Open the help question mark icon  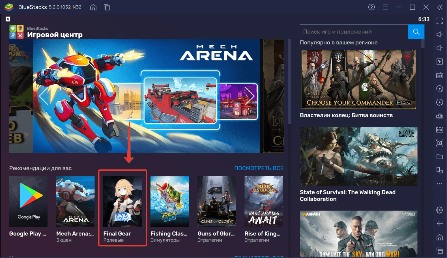point(371,7)
